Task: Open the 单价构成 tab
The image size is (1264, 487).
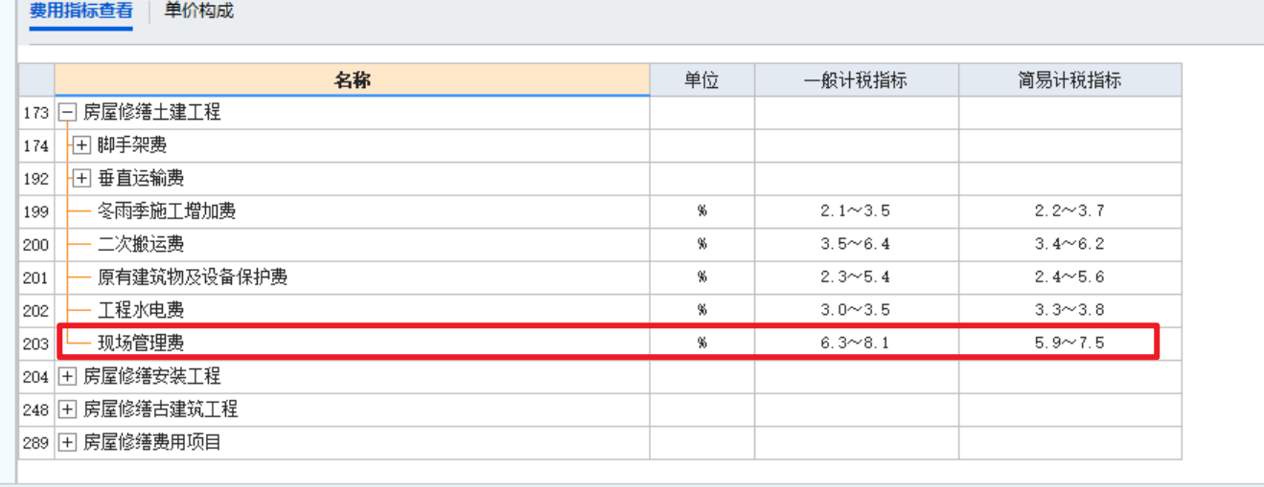Action: pyautogui.click(x=199, y=11)
